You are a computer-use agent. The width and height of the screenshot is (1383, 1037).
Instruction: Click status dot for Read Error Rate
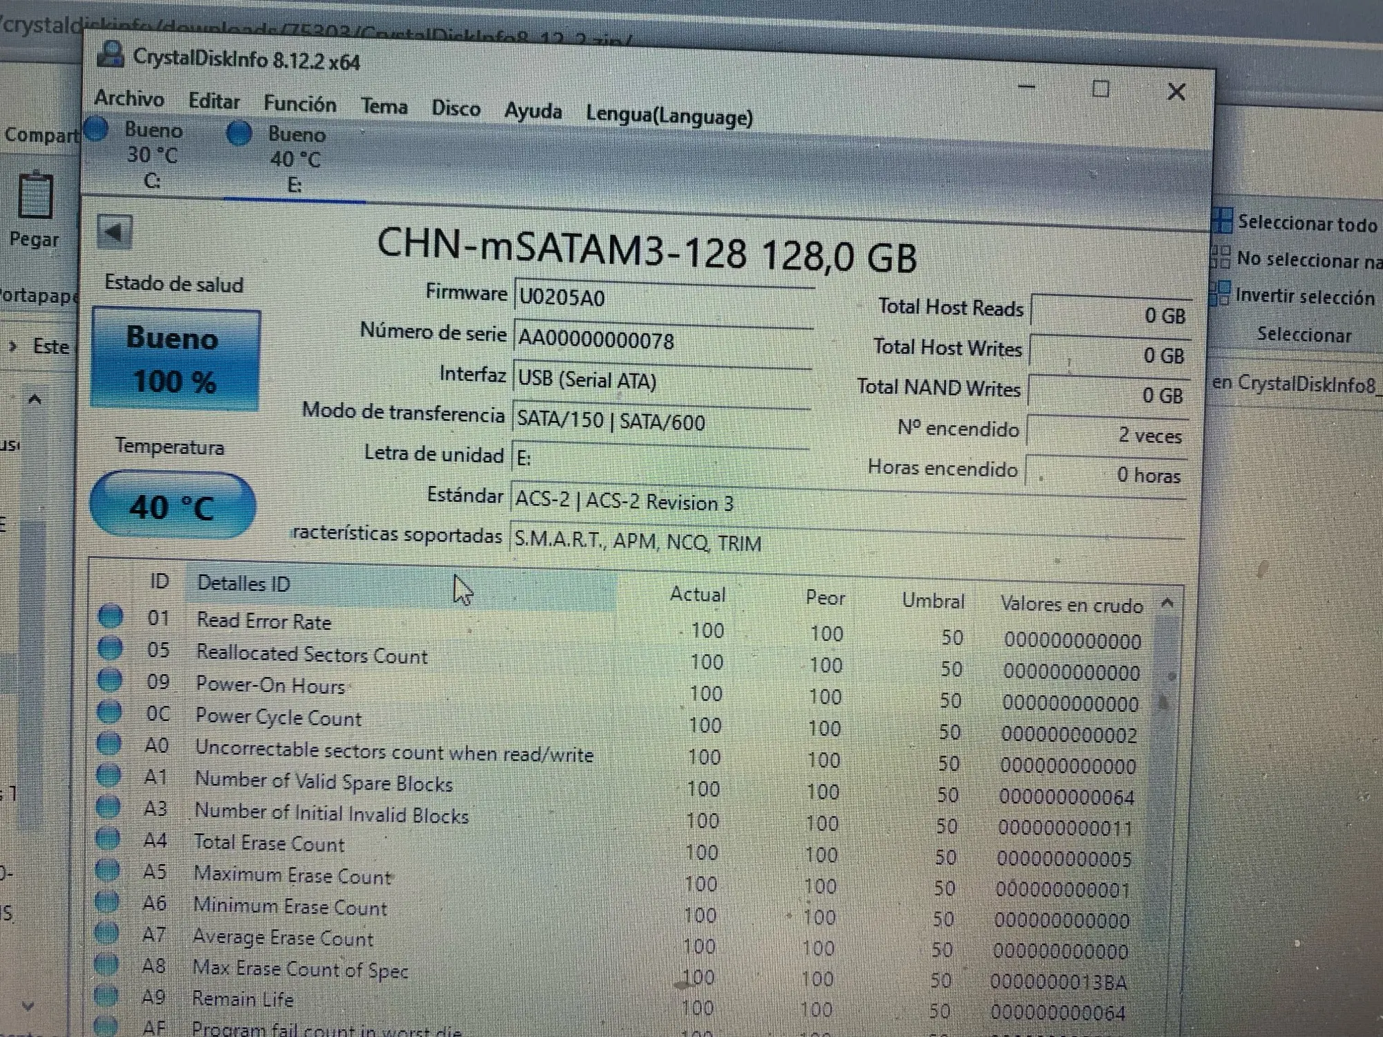pos(111,615)
